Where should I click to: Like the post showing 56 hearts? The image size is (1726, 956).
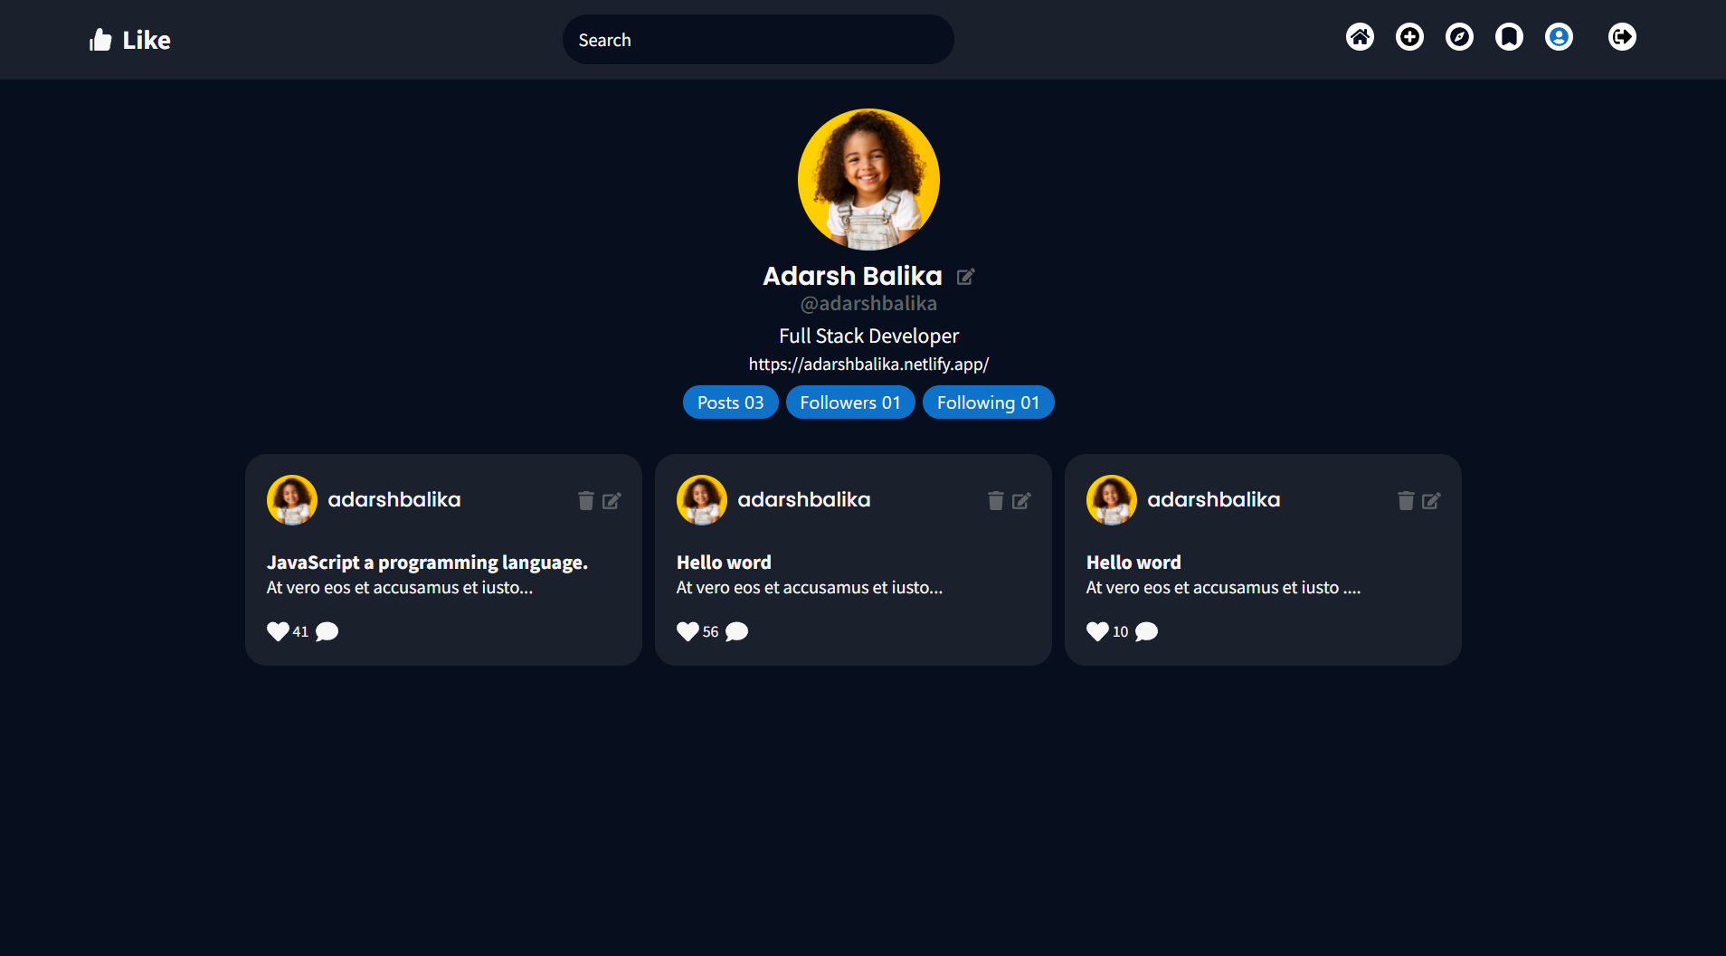[688, 631]
